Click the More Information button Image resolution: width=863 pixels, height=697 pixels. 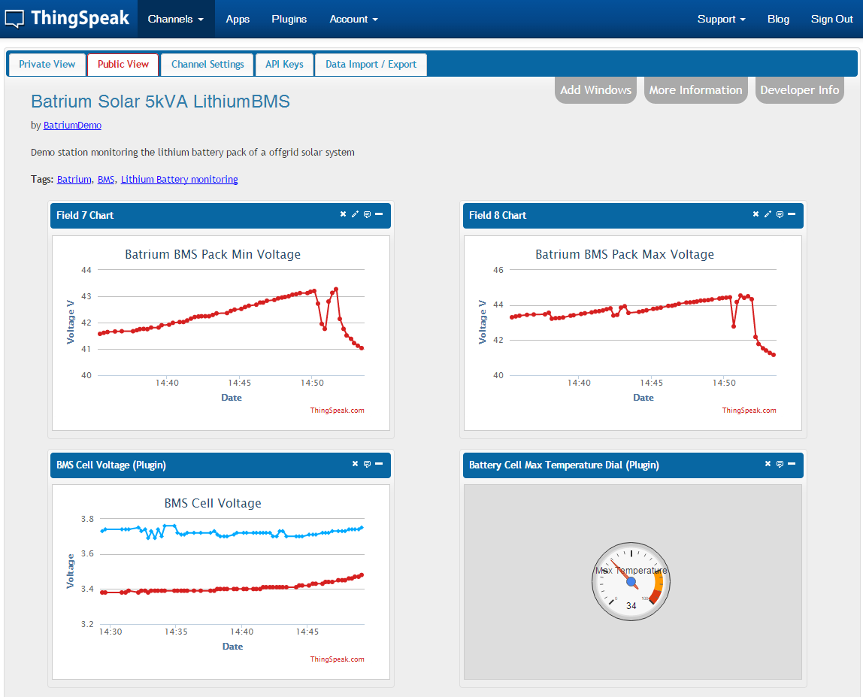tap(695, 89)
